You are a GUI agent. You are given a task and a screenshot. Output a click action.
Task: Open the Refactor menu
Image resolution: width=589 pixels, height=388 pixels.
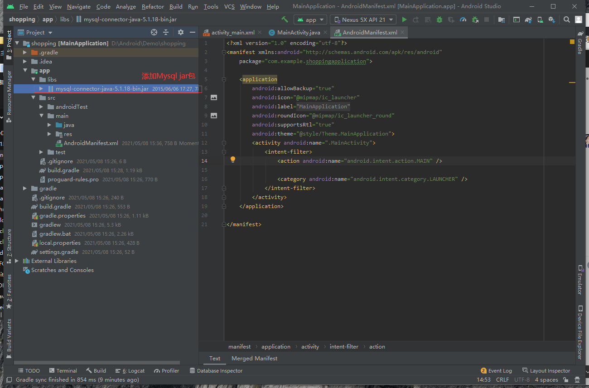tap(153, 6)
